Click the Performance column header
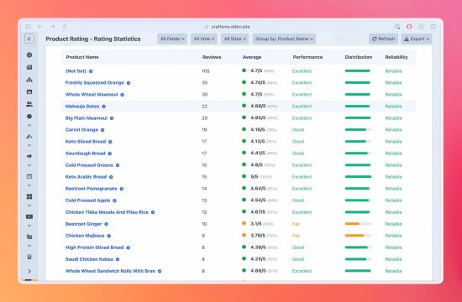 click(307, 57)
